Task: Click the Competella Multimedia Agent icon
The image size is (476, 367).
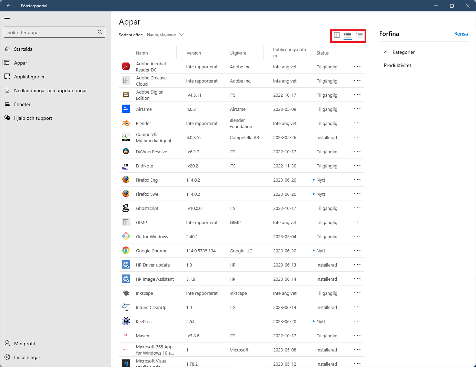Action: 126,137
